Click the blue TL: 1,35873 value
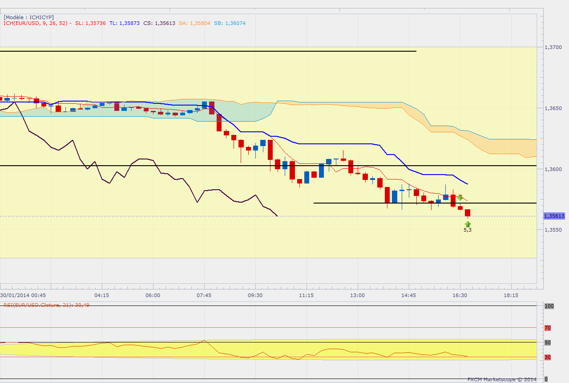The height and width of the screenshot is (383, 569). point(125,23)
